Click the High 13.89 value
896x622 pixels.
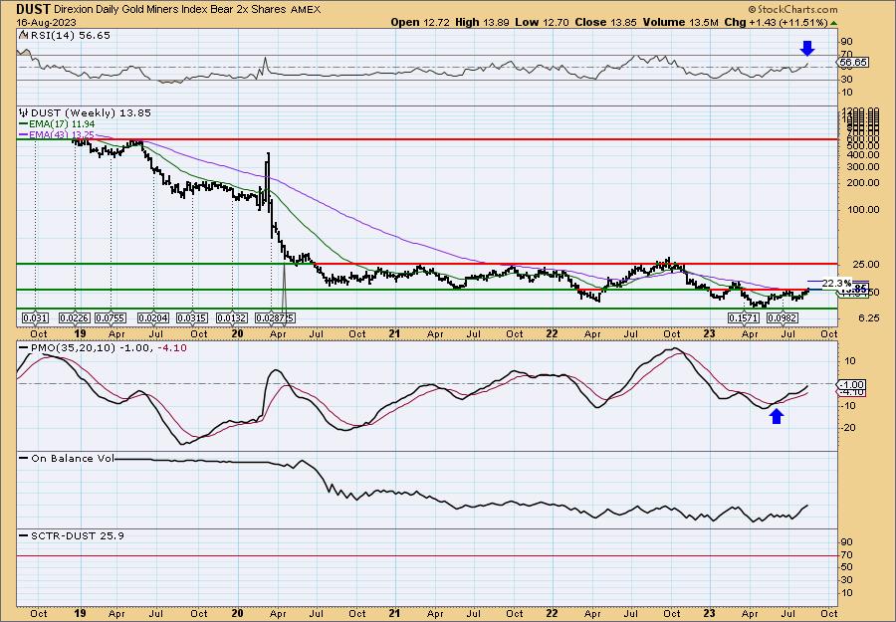point(482,22)
